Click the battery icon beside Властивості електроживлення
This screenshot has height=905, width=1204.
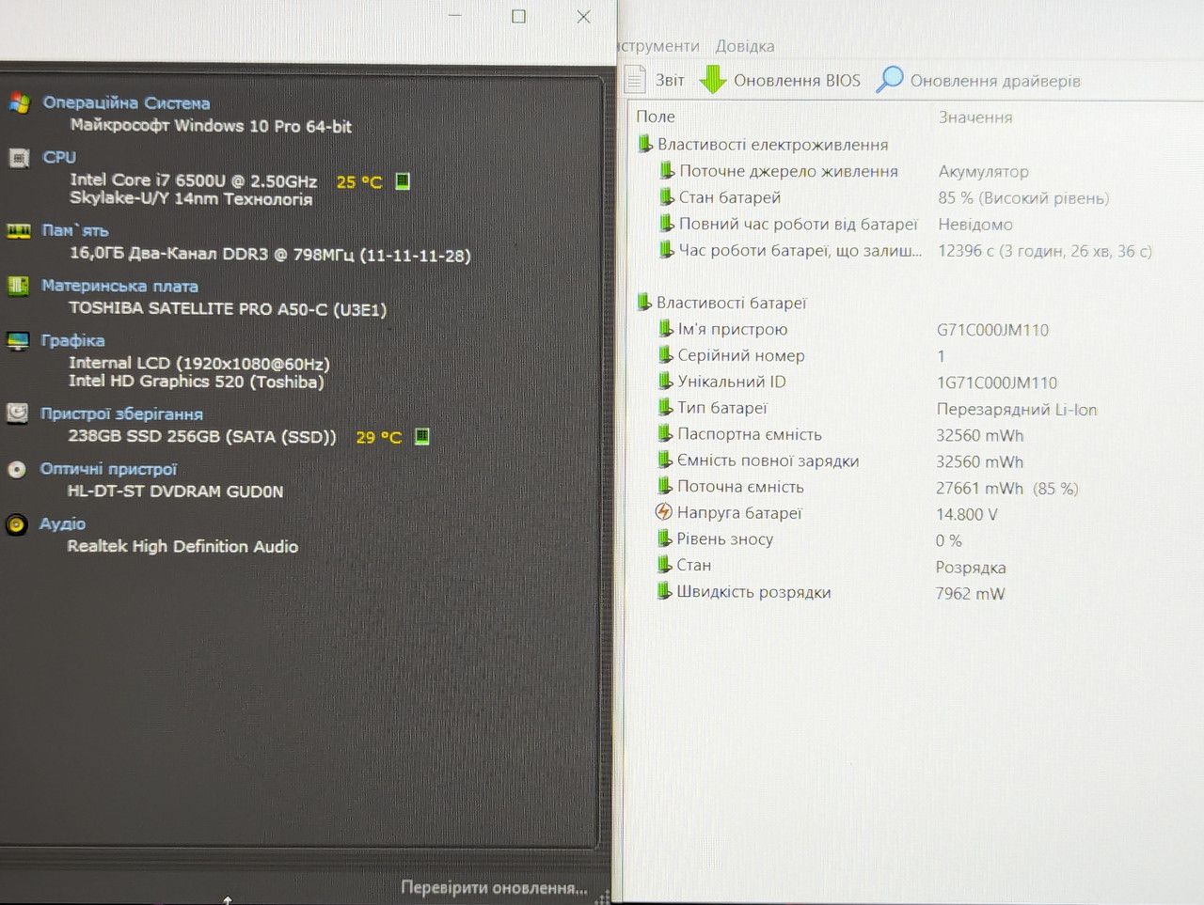tap(645, 144)
